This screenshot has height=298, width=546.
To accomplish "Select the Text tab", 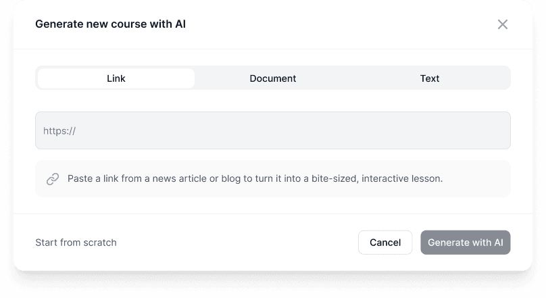I will [429, 78].
